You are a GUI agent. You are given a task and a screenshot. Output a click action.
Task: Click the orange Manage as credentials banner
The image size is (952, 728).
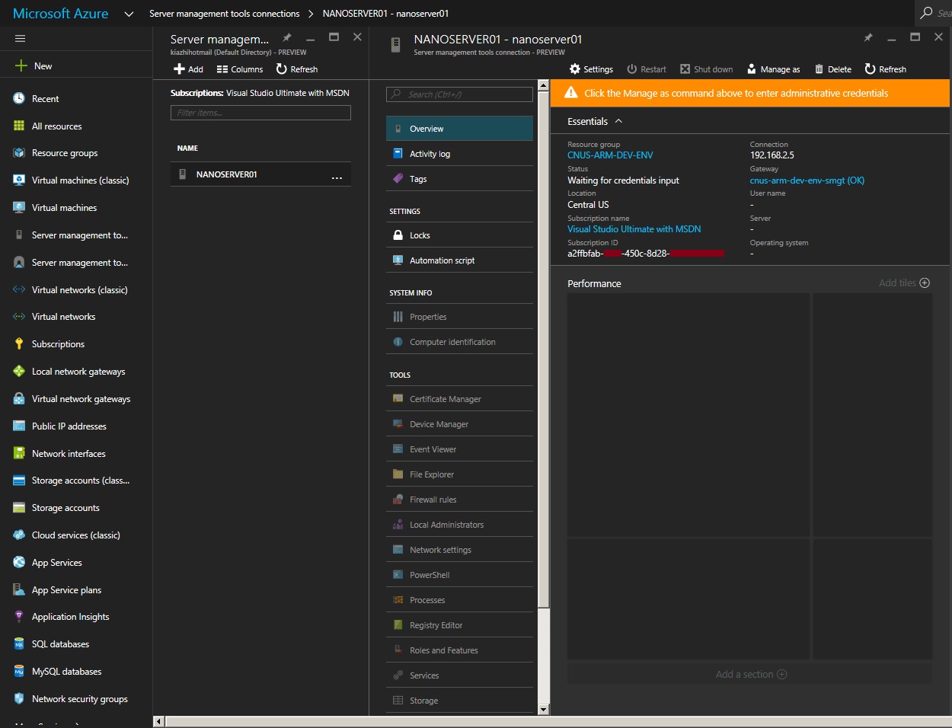point(750,94)
